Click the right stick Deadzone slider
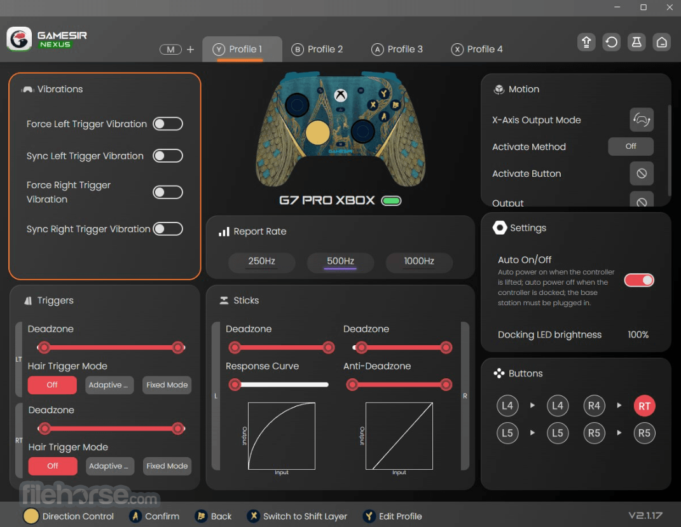681x527 pixels. point(402,347)
